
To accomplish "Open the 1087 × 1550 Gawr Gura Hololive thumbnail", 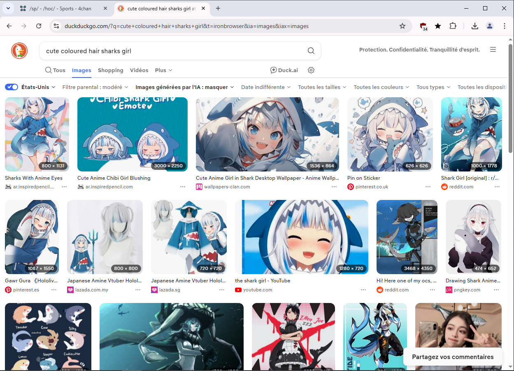I will pos(32,237).
